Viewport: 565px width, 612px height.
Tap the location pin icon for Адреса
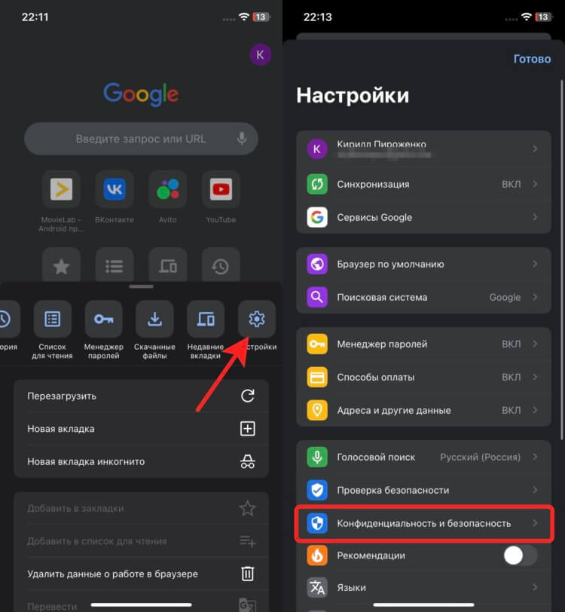click(317, 410)
